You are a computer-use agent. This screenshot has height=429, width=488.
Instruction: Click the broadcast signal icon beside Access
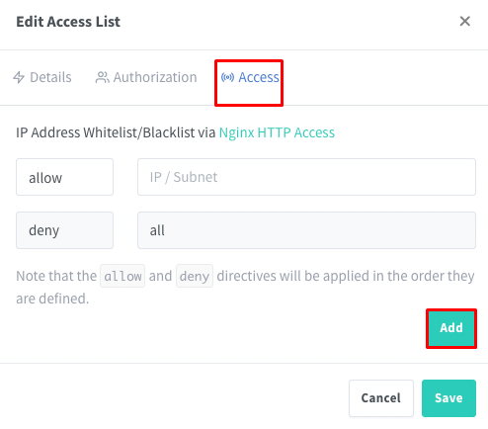coord(227,77)
